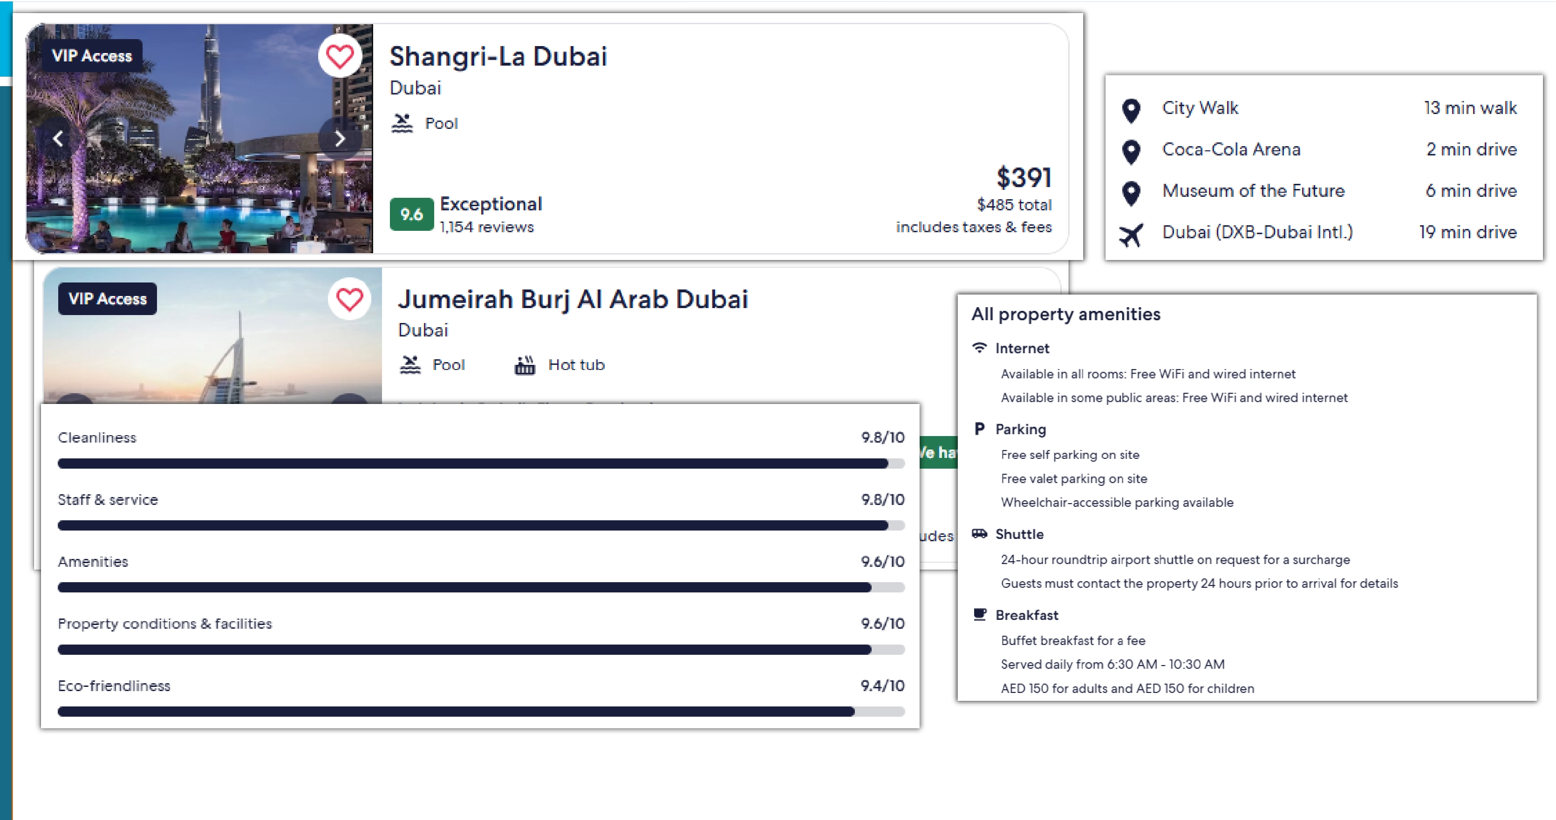Click the Hot tub icon for Jumeirah Burj
The image size is (1556, 820).
coord(525,364)
